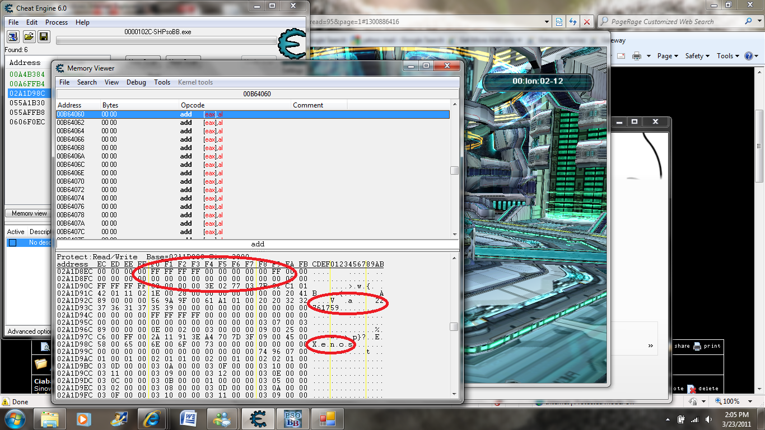
Task: Select found address 055A1B30
Action: click(x=27, y=103)
